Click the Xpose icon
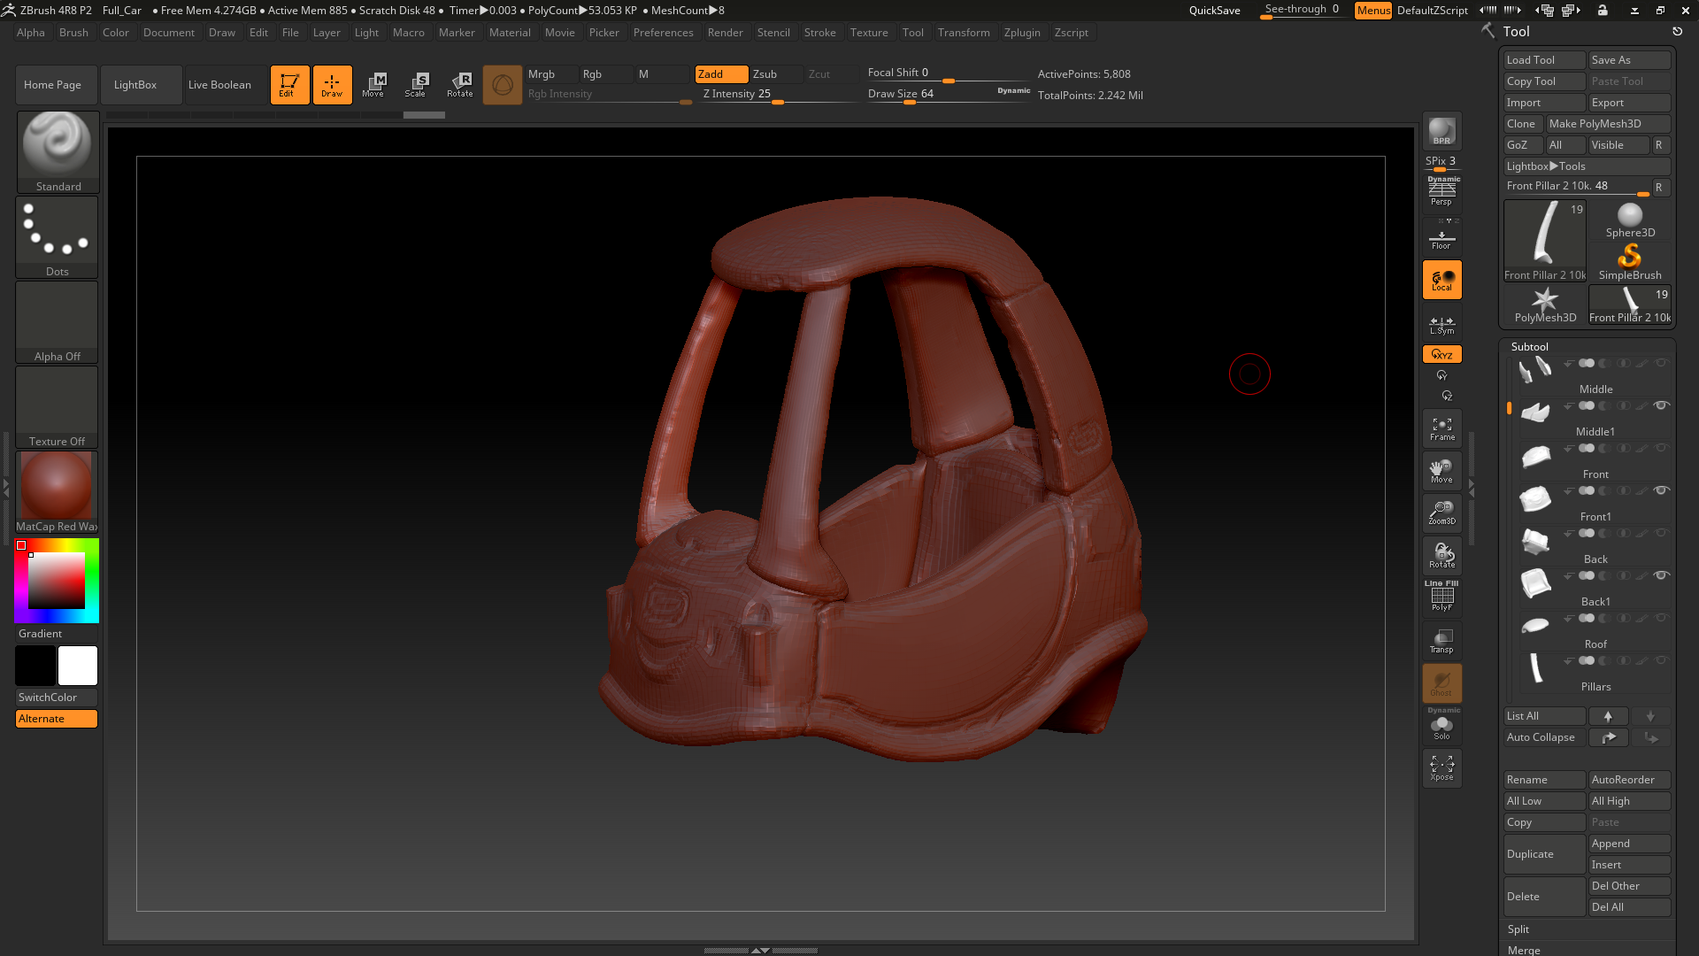The height and width of the screenshot is (956, 1699). click(x=1441, y=767)
